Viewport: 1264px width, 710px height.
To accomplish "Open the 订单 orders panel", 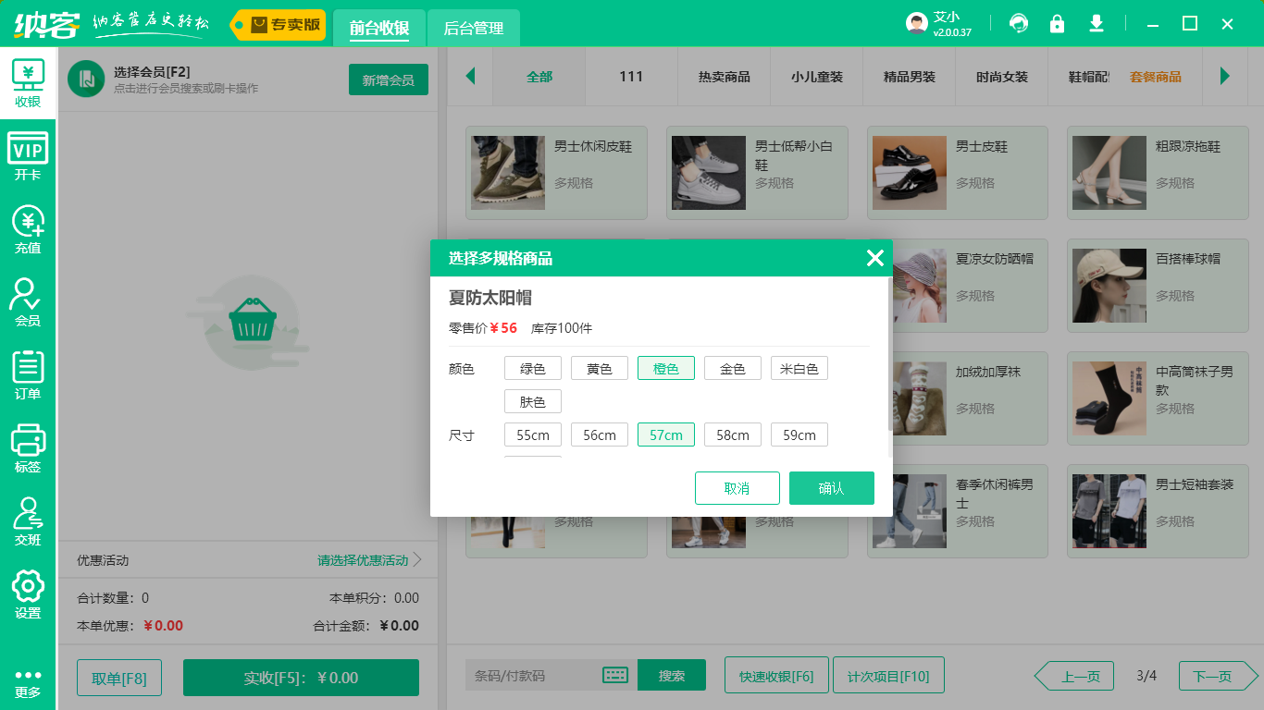I will 28,373.
